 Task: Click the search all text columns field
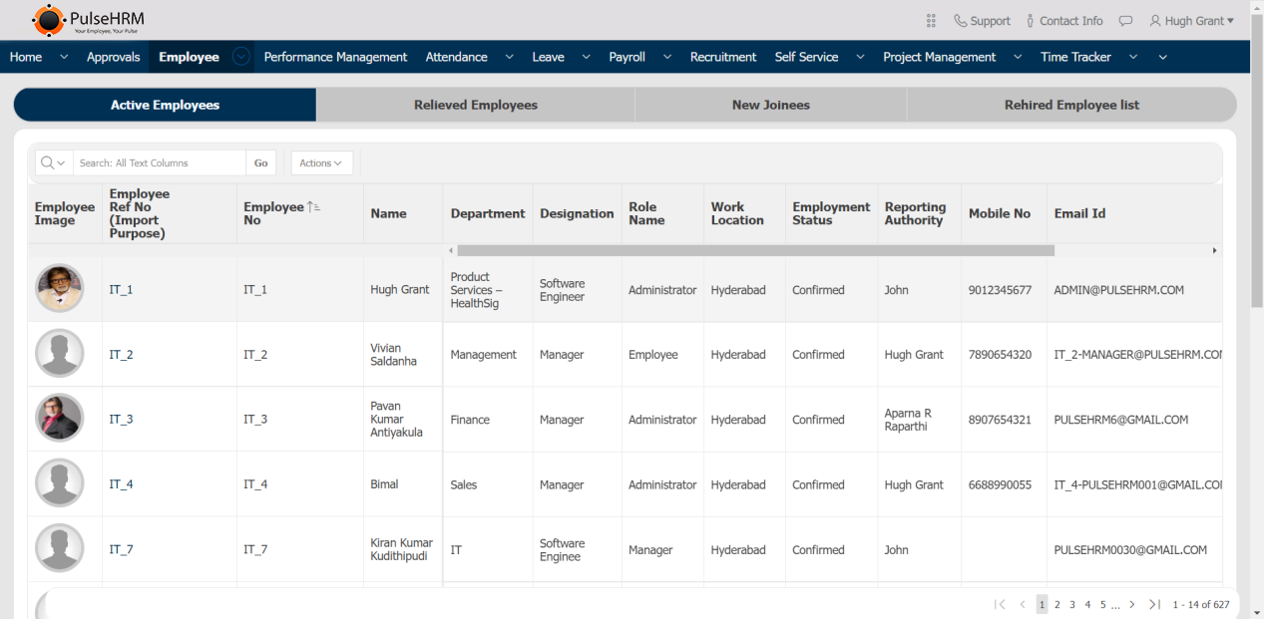[x=160, y=163]
